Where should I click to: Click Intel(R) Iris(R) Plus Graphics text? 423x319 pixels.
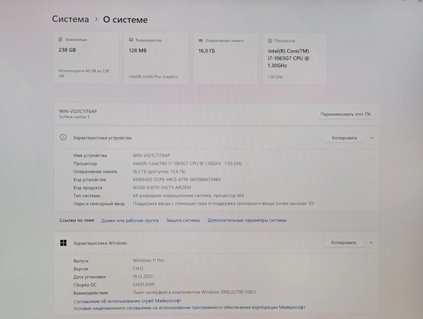(153, 76)
